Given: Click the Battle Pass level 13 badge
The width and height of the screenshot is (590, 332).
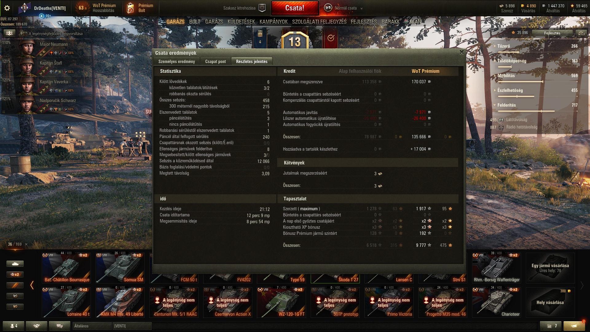Looking at the screenshot, I should coord(295,40).
